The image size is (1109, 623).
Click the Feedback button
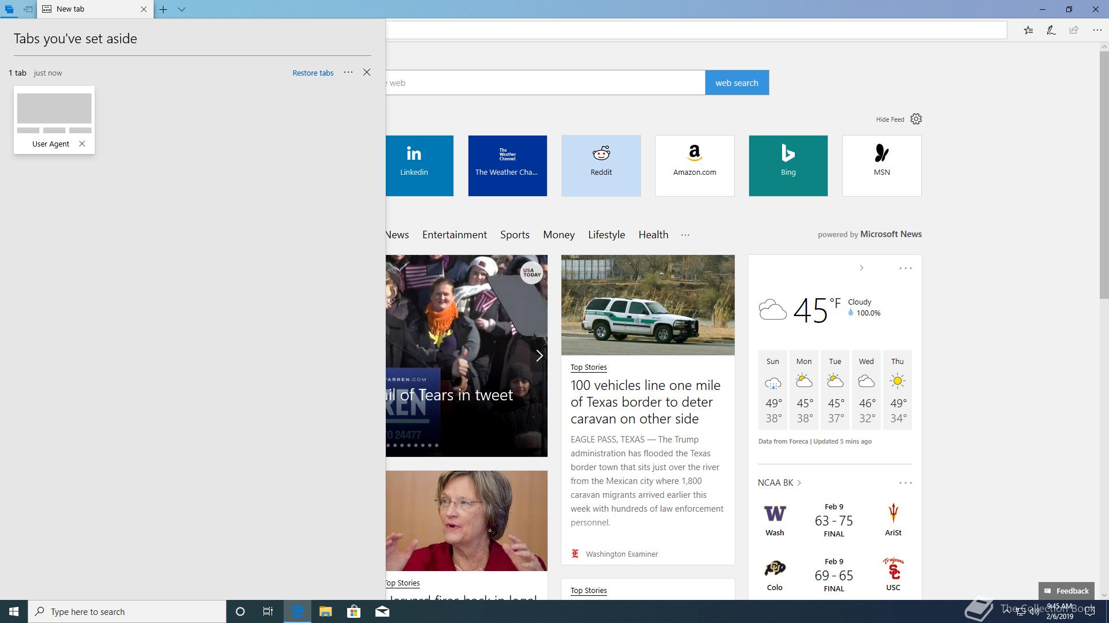[x=1066, y=591]
